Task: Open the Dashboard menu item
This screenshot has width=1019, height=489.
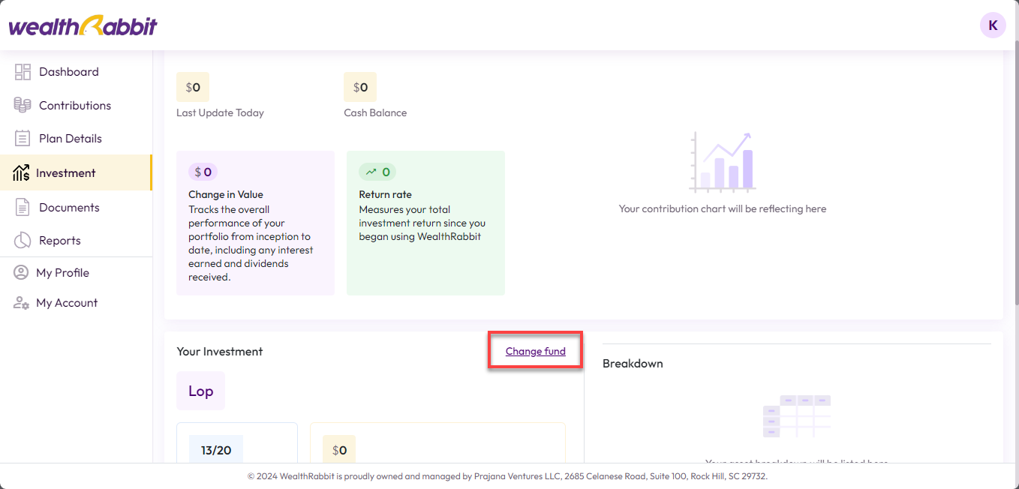Action: pyautogui.click(x=69, y=72)
